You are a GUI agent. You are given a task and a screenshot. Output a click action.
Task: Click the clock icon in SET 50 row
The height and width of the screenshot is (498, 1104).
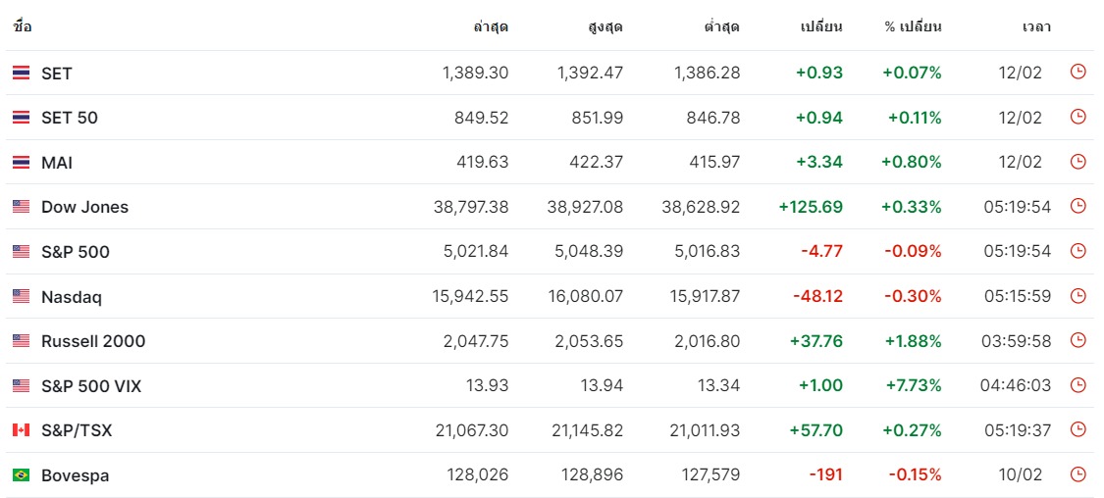1078,118
